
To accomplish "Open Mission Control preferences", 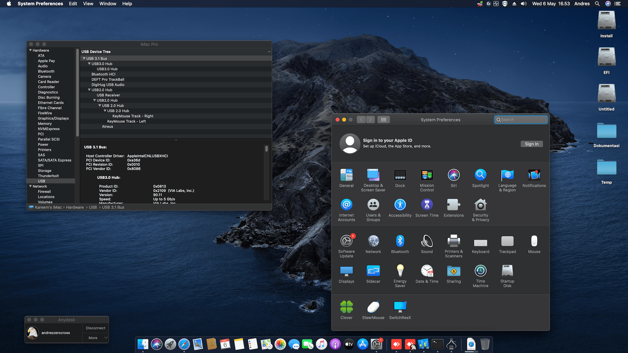I will [427, 180].
